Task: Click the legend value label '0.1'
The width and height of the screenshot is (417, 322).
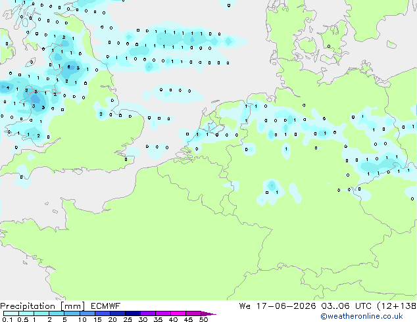Action: click(7, 319)
